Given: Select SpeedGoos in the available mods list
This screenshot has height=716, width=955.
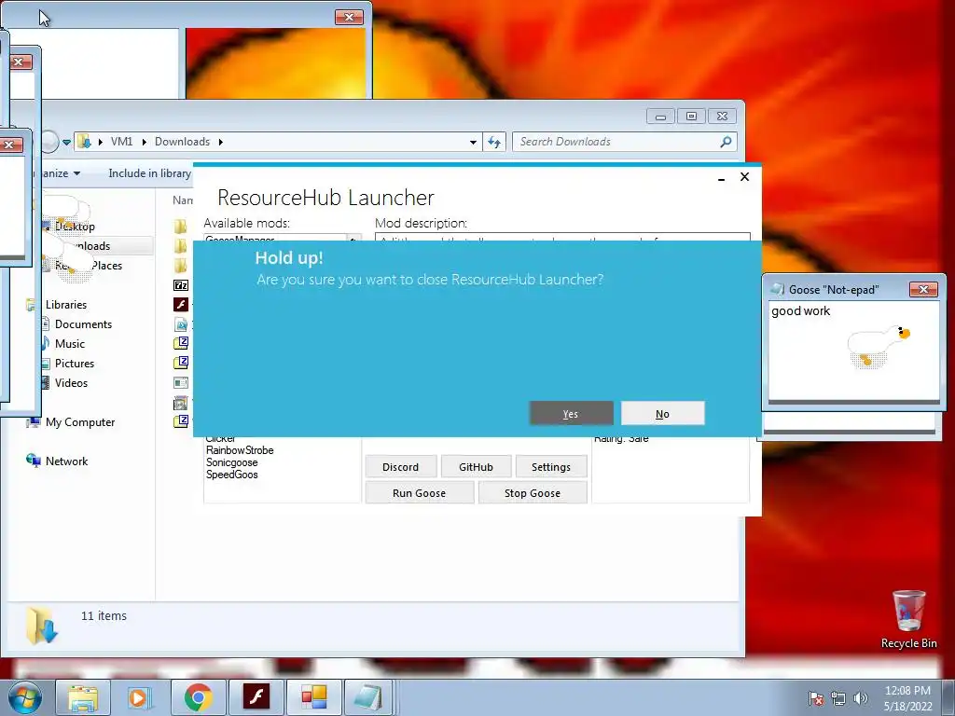Looking at the screenshot, I should click(232, 475).
